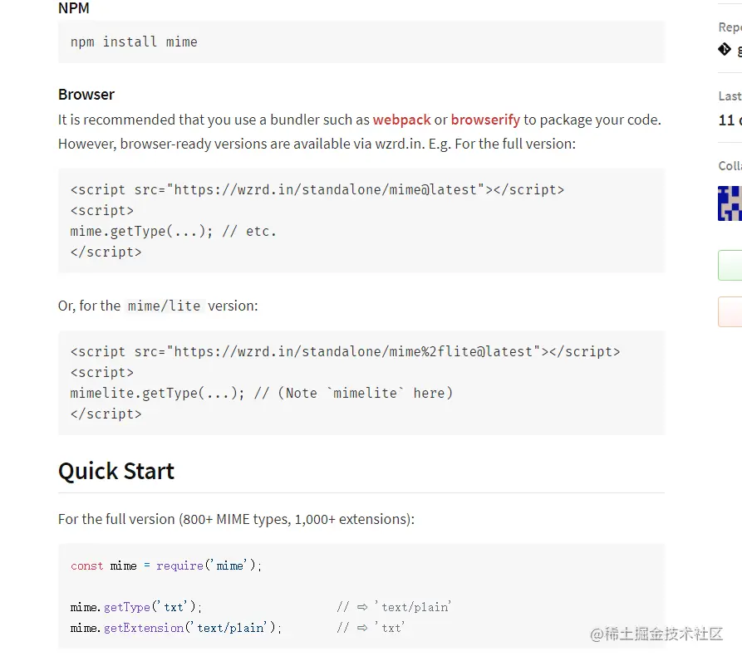
Task: Open the webpack link
Action: pyautogui.click(x=402, y=120)
